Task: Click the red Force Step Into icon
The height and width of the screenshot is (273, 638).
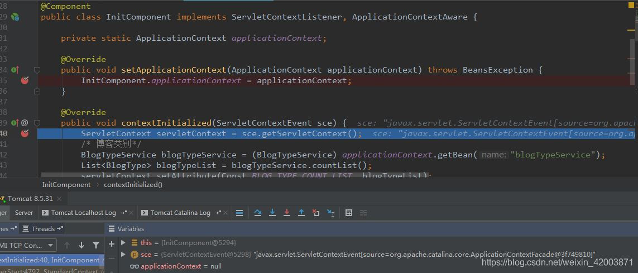Action: tap(287, 212)
